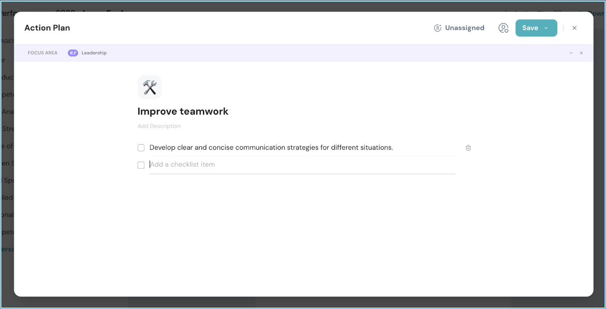Delete the communication strategies checklist item
606x309 pixels.
[468, 148]
